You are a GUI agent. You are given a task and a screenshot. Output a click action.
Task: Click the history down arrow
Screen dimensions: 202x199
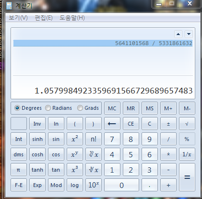tap(189, 34)
